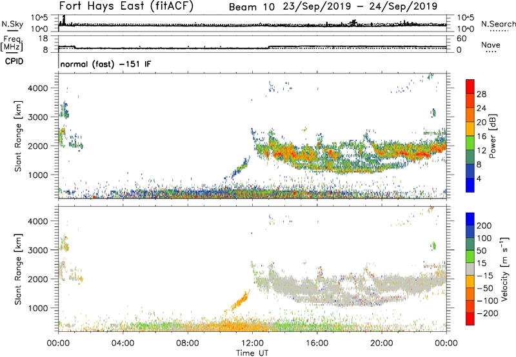Screen dimensions: 516x357
Task: Click the 'normal (fast) -151 IF' text
Action: (x=106, y=64)
